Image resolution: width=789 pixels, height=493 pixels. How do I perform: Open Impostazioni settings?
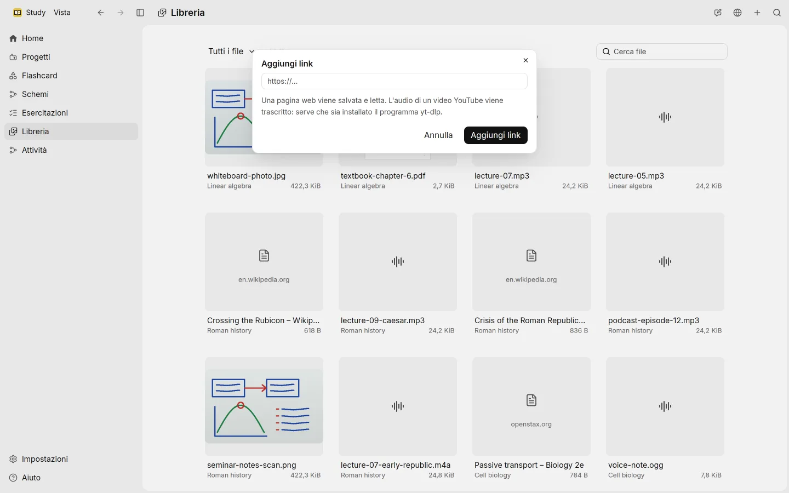71,459
